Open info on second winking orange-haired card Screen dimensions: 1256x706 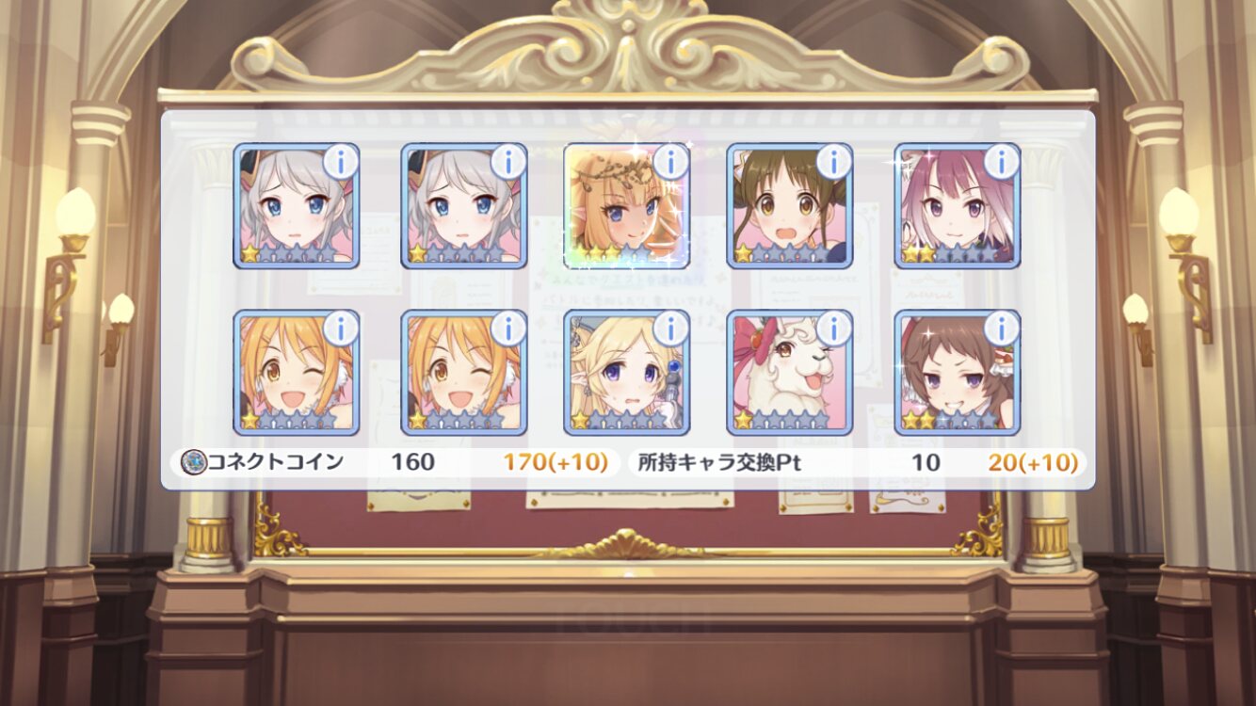(x=508, y=329)
